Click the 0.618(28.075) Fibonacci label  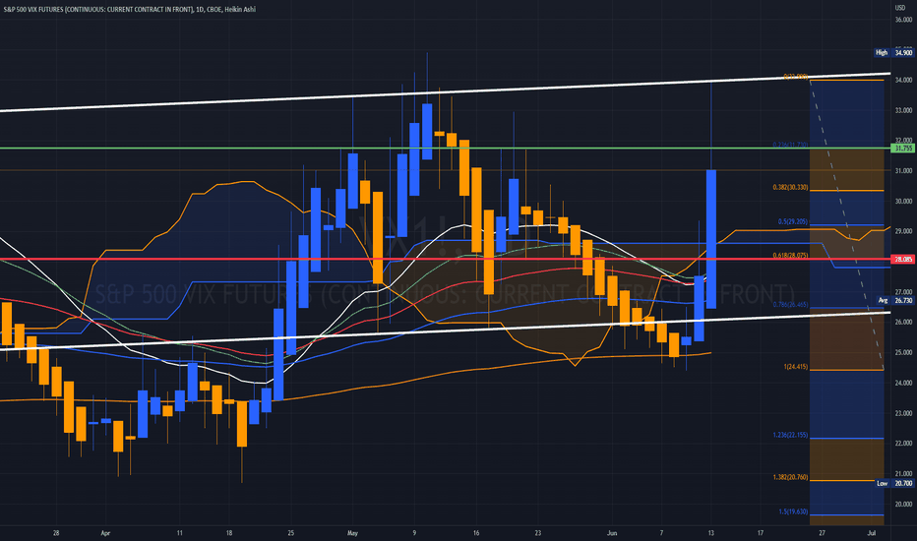(x=790, y=255)
